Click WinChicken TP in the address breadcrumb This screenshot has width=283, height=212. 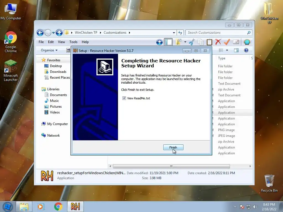[x=86, y=33]
